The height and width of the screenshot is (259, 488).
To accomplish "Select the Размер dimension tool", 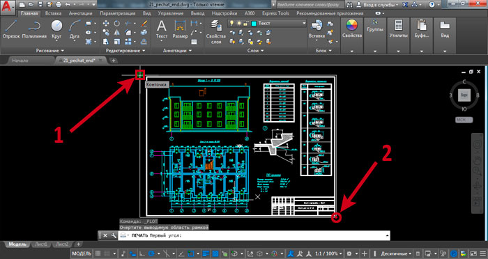I will coord(180,29).
